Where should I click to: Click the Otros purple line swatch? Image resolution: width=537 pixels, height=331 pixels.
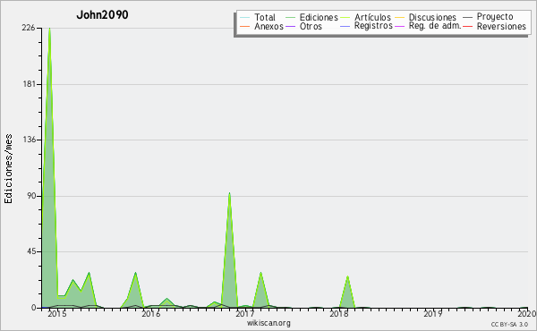pos(290,26)
